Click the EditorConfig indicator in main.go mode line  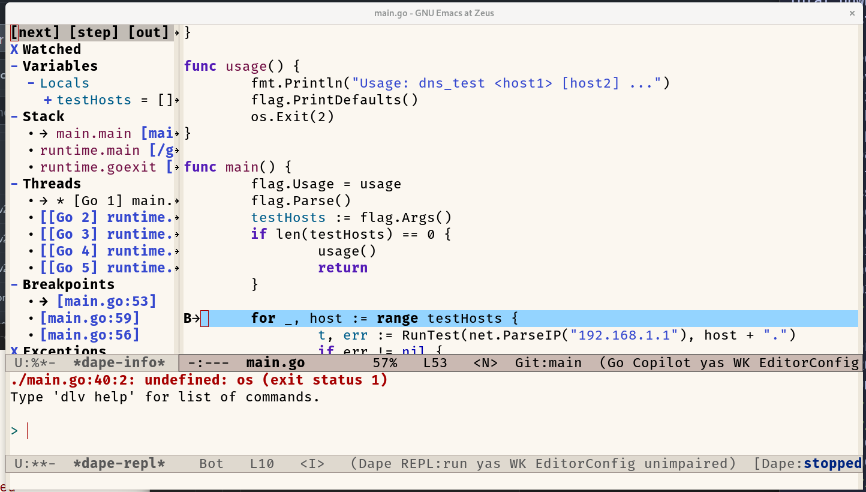pos(809,362)
